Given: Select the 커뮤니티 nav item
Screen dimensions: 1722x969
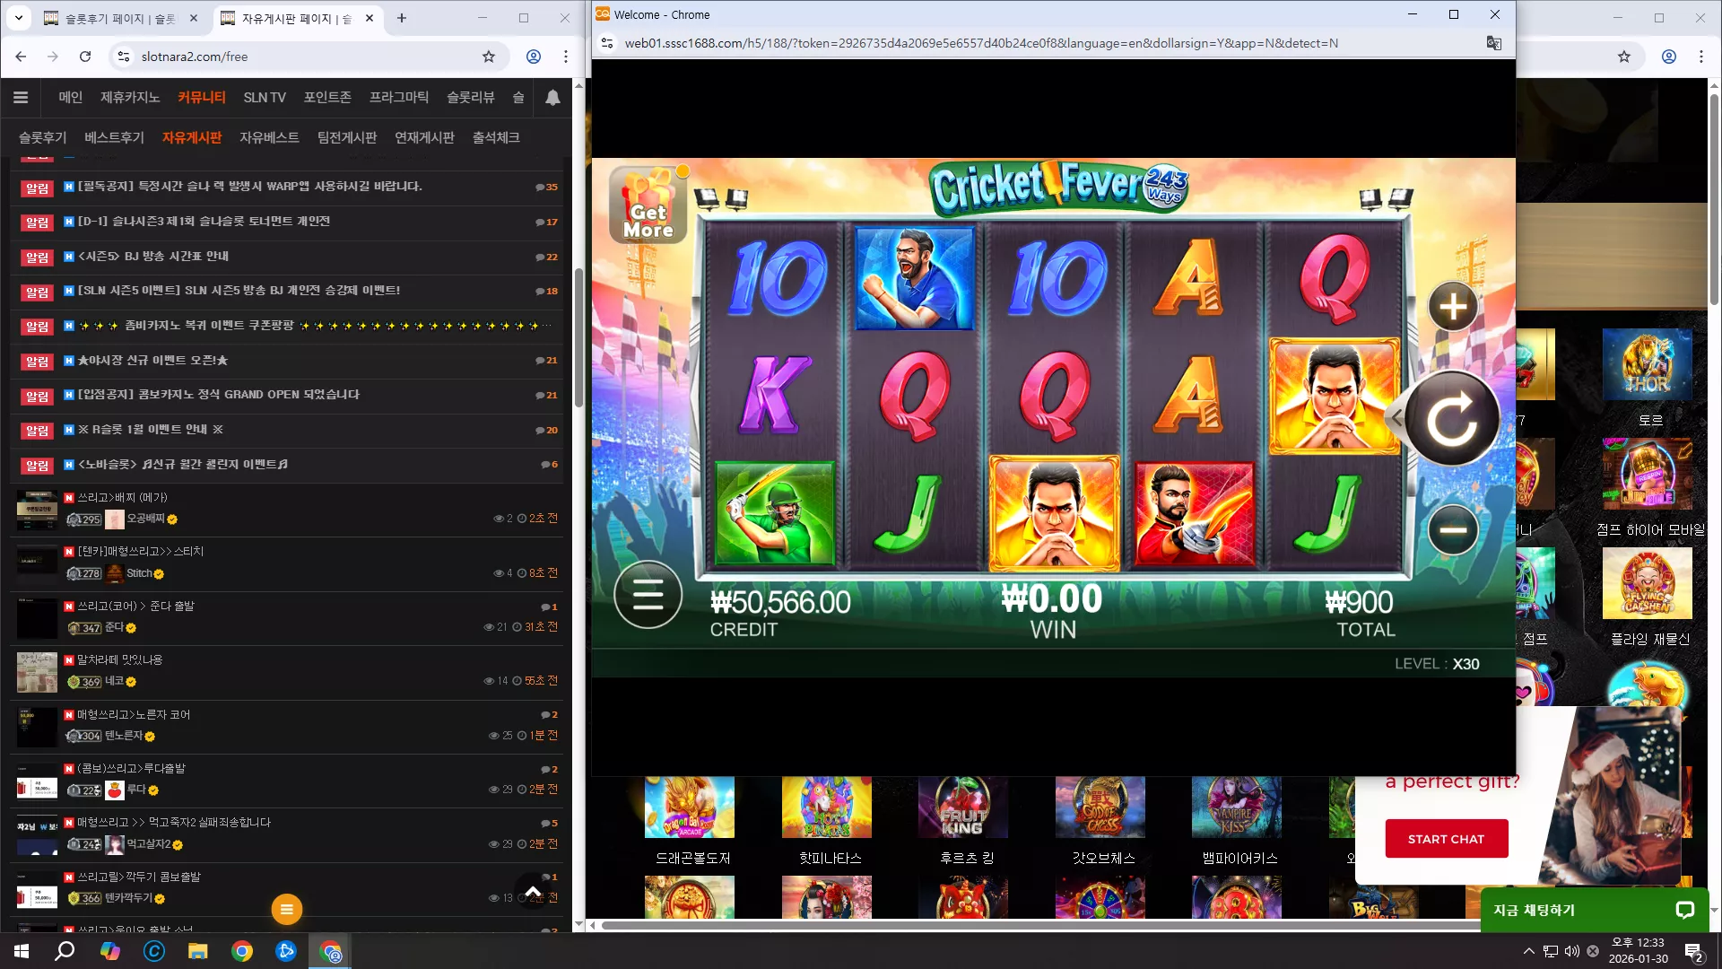Looking at the screenshot, I should pyautogui.click(x=202, y=97).
